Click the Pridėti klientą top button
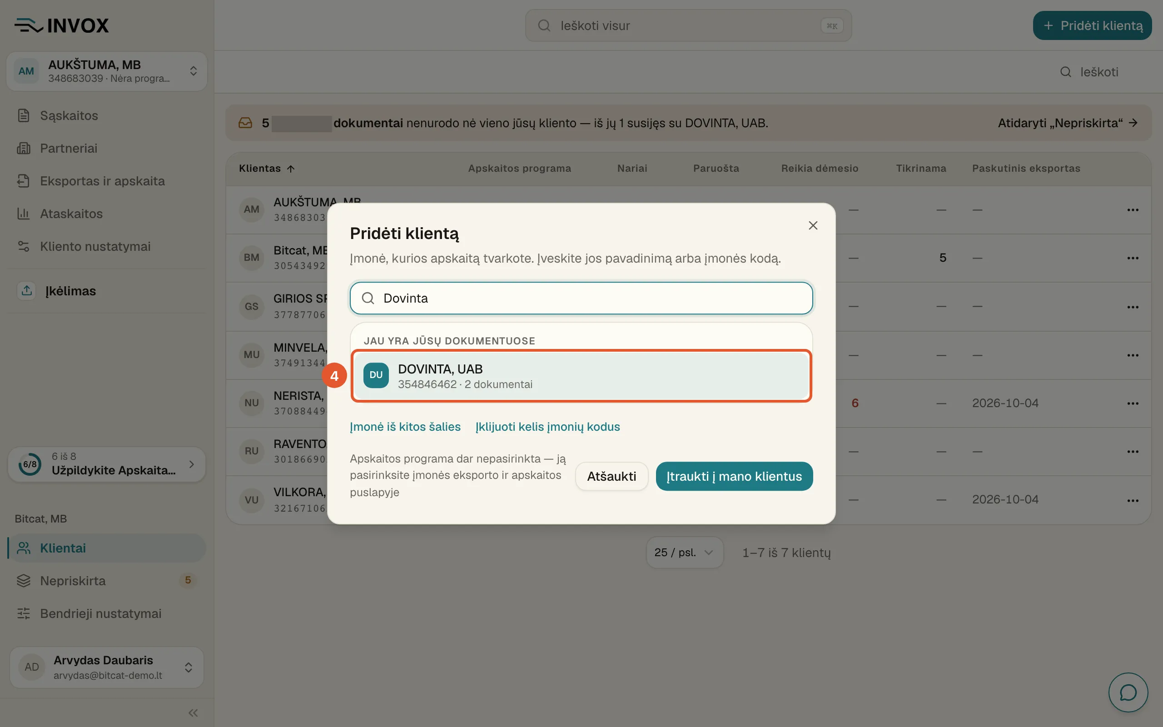1163x727 pixels. coord(1092,25)
